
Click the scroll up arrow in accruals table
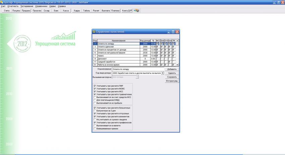tap(178, 41)
